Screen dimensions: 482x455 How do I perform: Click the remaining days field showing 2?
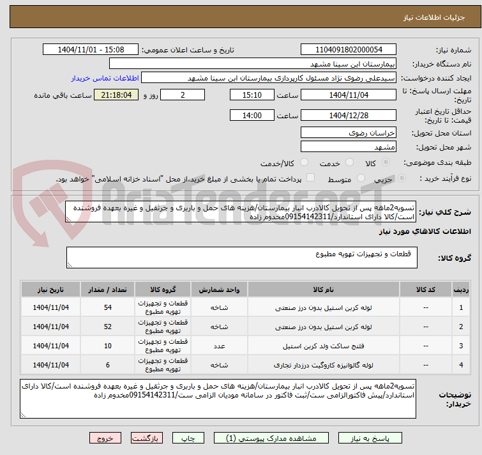[x=183, y=95]
